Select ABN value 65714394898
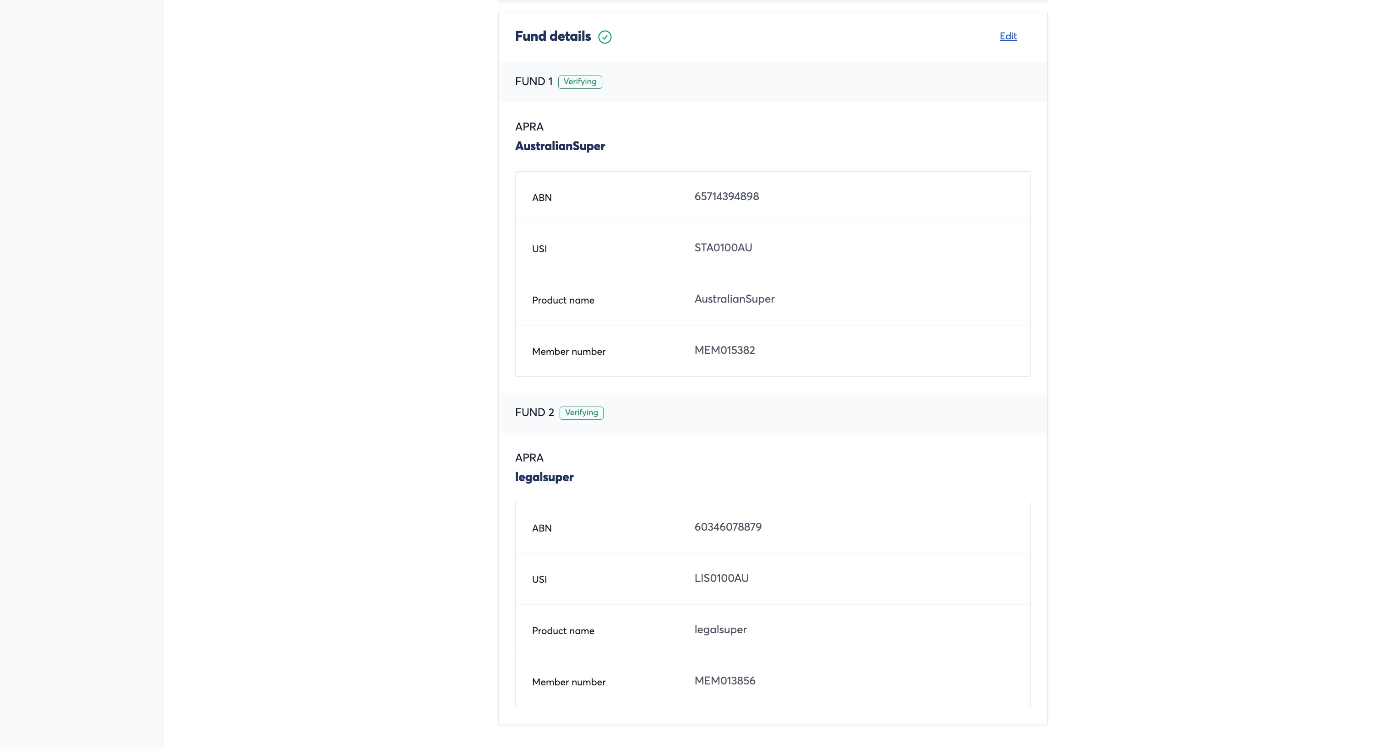The image size is (1383, 749). coord(726,196)
